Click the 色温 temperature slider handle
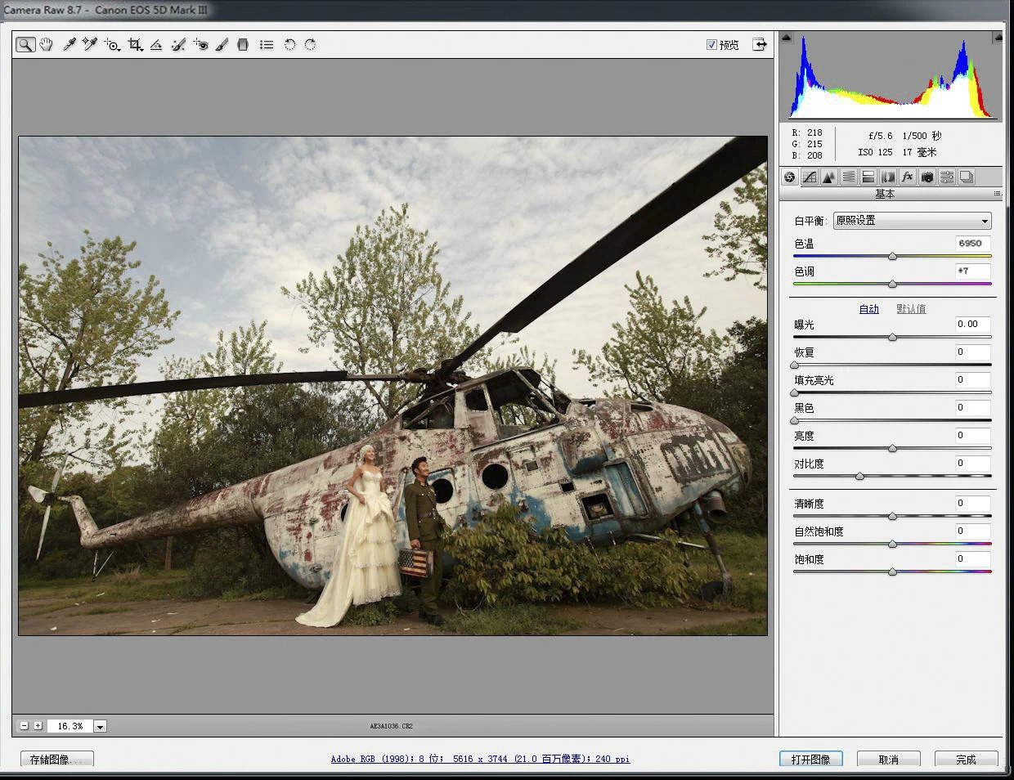The height and width of the screenshot is (780, 1014). [892, 257]
